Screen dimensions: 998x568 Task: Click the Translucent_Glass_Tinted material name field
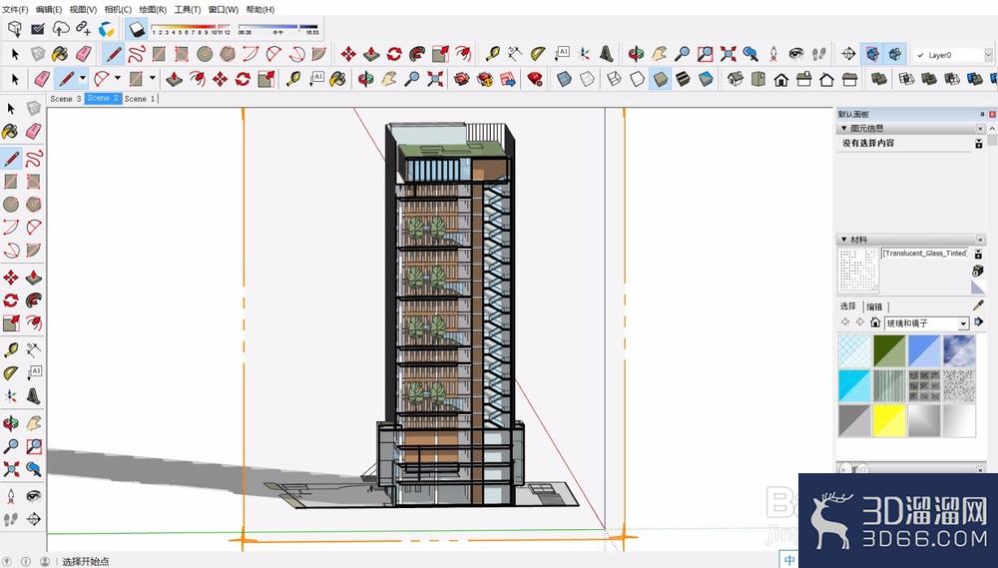(x=925, y=253)
